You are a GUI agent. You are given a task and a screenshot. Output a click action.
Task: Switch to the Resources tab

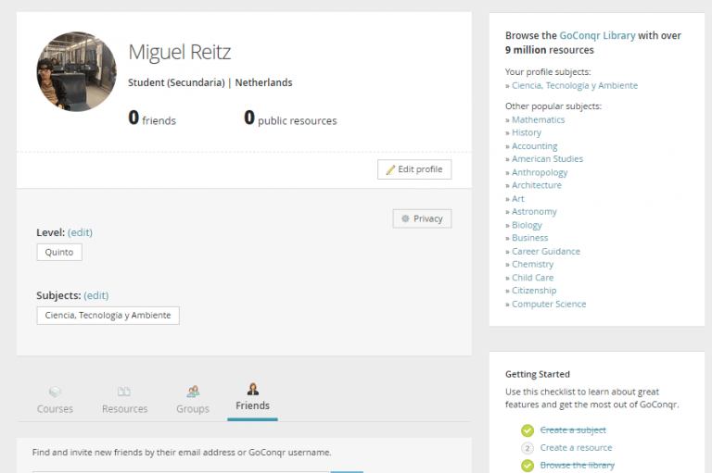pyautogui.click(x=124, y=408)
